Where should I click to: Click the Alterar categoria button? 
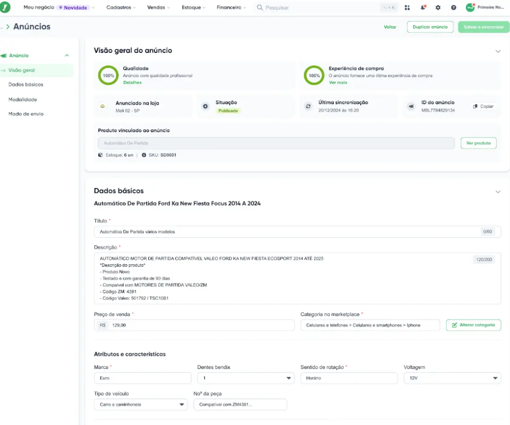(x=473, y=325)
